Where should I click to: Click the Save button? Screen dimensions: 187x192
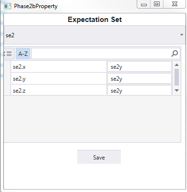[99, 157]
